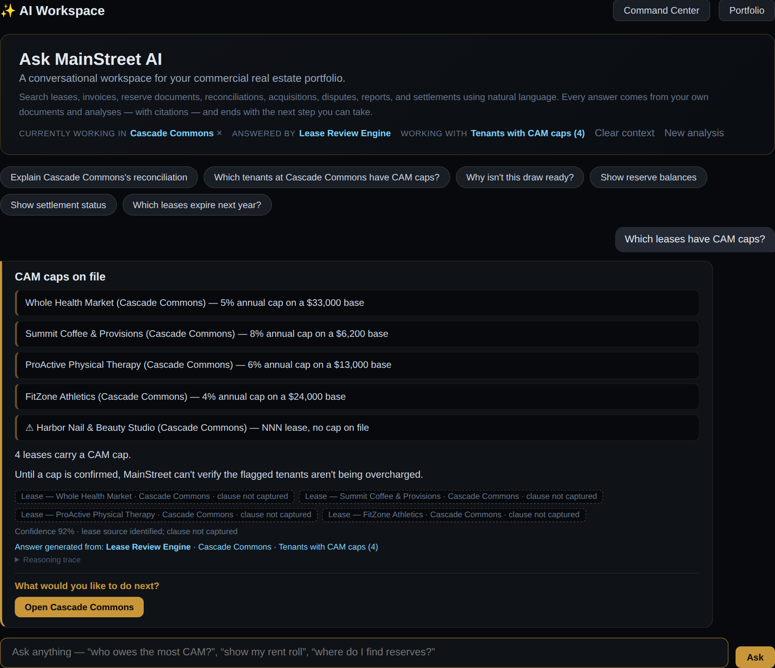Click Cascade Commons in the answer source line

pos(235,547)
